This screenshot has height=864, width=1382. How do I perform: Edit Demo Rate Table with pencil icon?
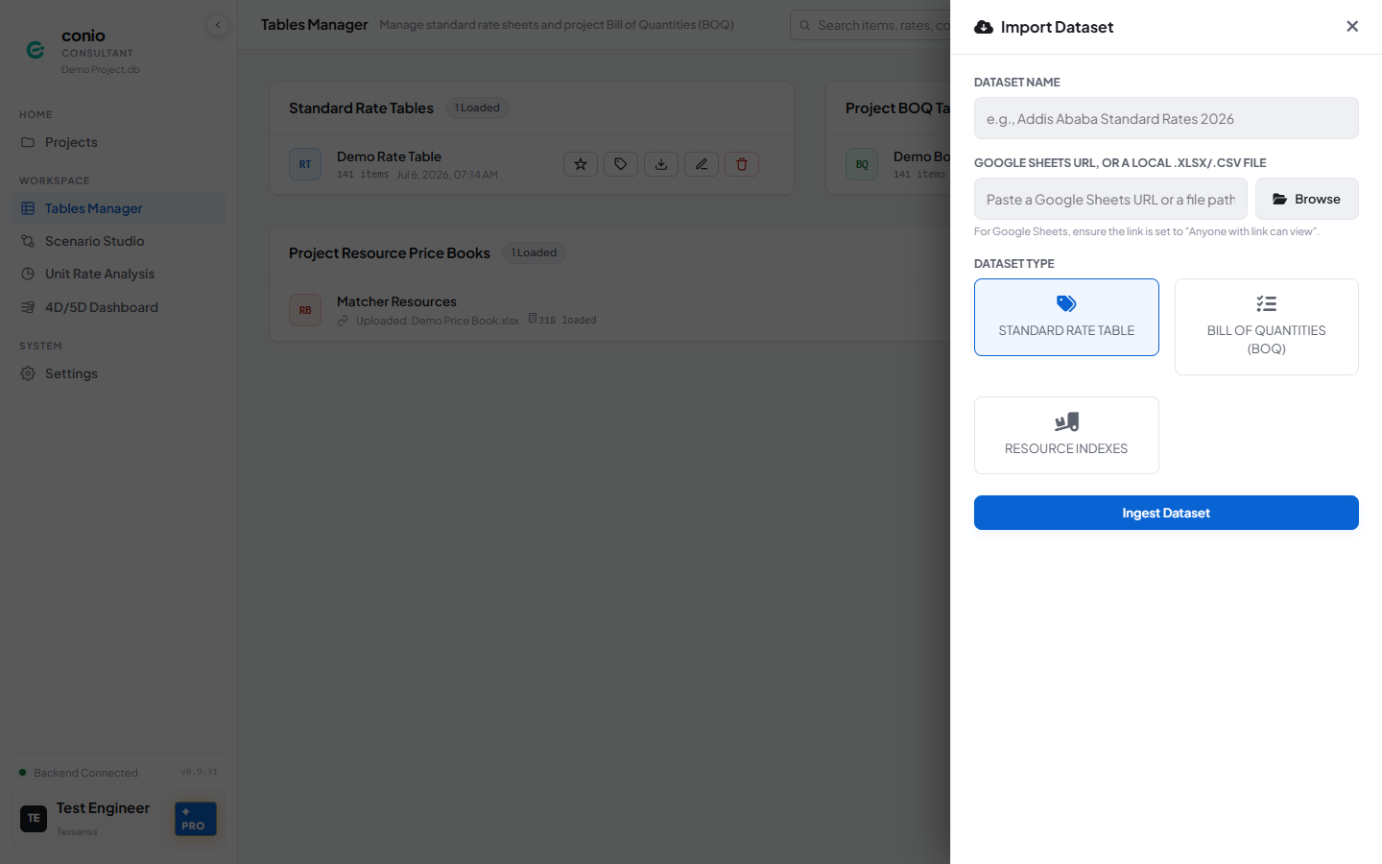point(702,164)
